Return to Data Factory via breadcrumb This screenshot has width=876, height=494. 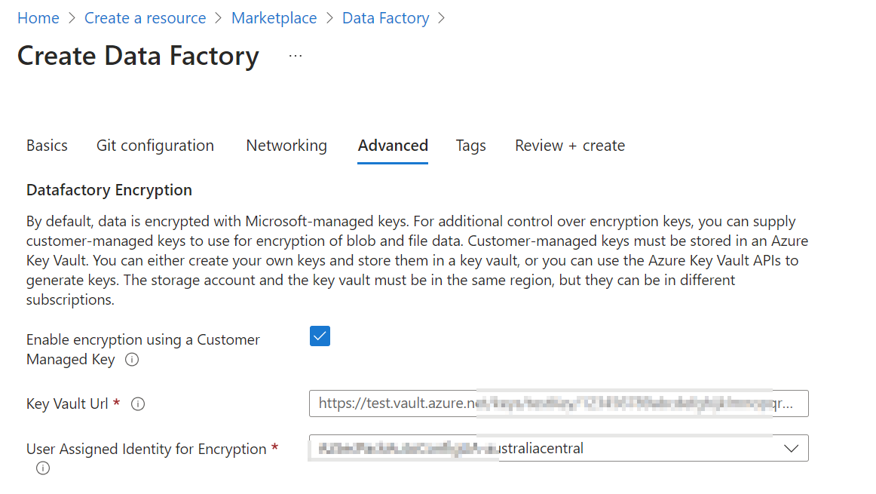(385, 17)
